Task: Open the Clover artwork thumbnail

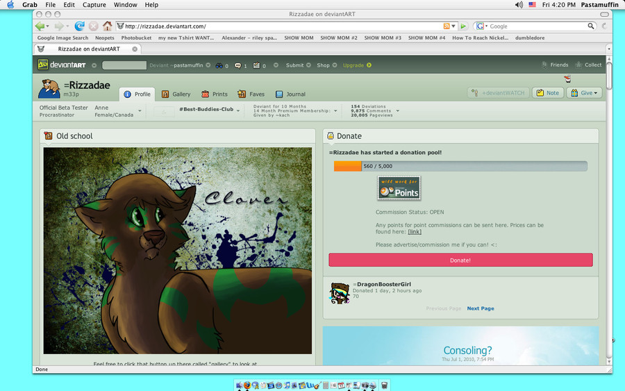Action: coord(177,251)
